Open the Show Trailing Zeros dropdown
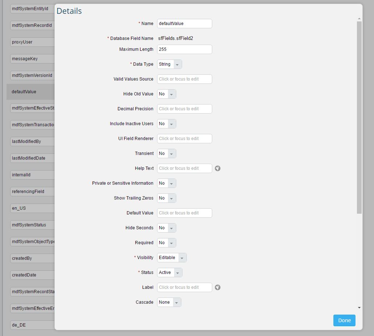The width and height of the screenshot is (374, 336). (x=167, y=198)
